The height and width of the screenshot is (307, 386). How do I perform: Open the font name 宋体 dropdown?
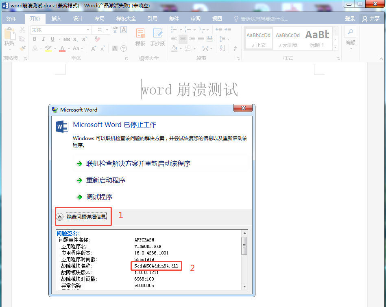[x=88, y=30]
